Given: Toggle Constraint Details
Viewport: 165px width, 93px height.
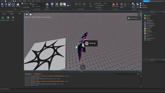Looking at the screenshot, I should point(98,5).
